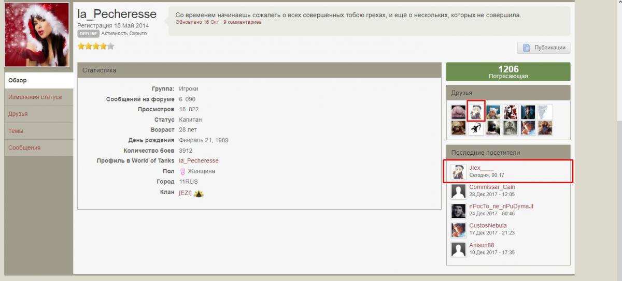Click the Друзья panel header
Image resolution: width=622 pixels, height=281 pixels.
[x=508, y=93]
